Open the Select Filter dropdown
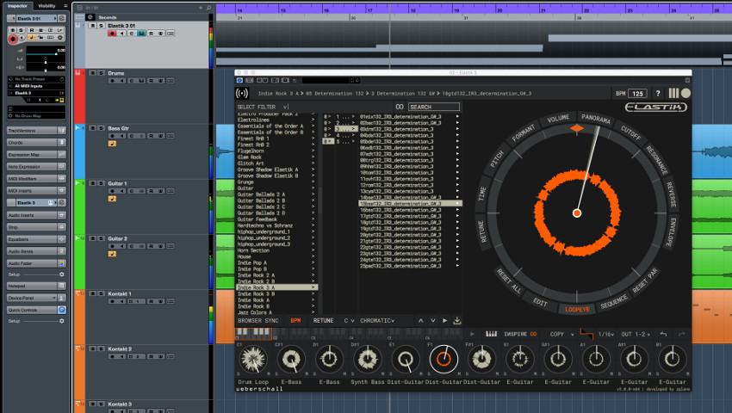The height and width of the screenshot is (413, 732). (263, 107)
